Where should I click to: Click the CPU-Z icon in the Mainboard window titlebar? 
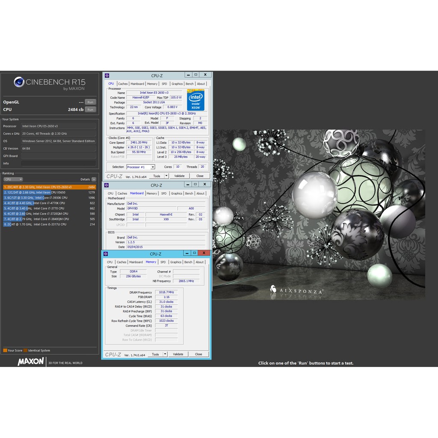(x=107, y=184)
